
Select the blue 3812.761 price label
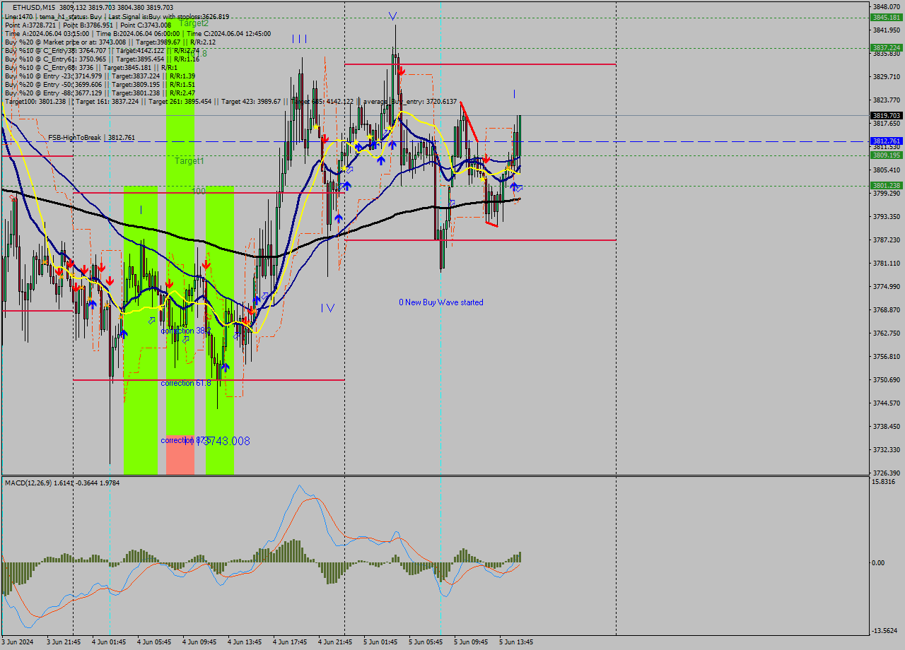(885, 141)
